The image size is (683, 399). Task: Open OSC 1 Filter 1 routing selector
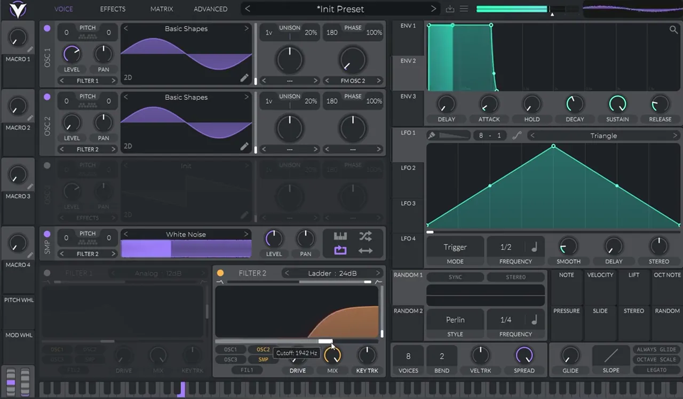(88, 81)
